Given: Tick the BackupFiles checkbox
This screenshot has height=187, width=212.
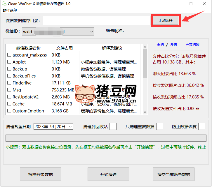Looking at the screenshot, I should coord(9,76).
